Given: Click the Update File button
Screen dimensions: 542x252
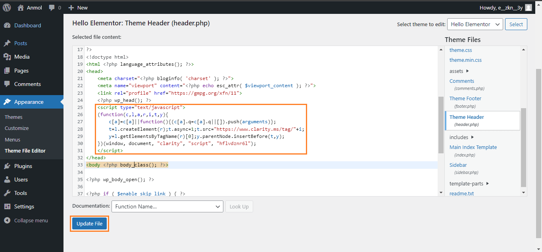Looking at the screenshot, I should [x=89, y=223].
